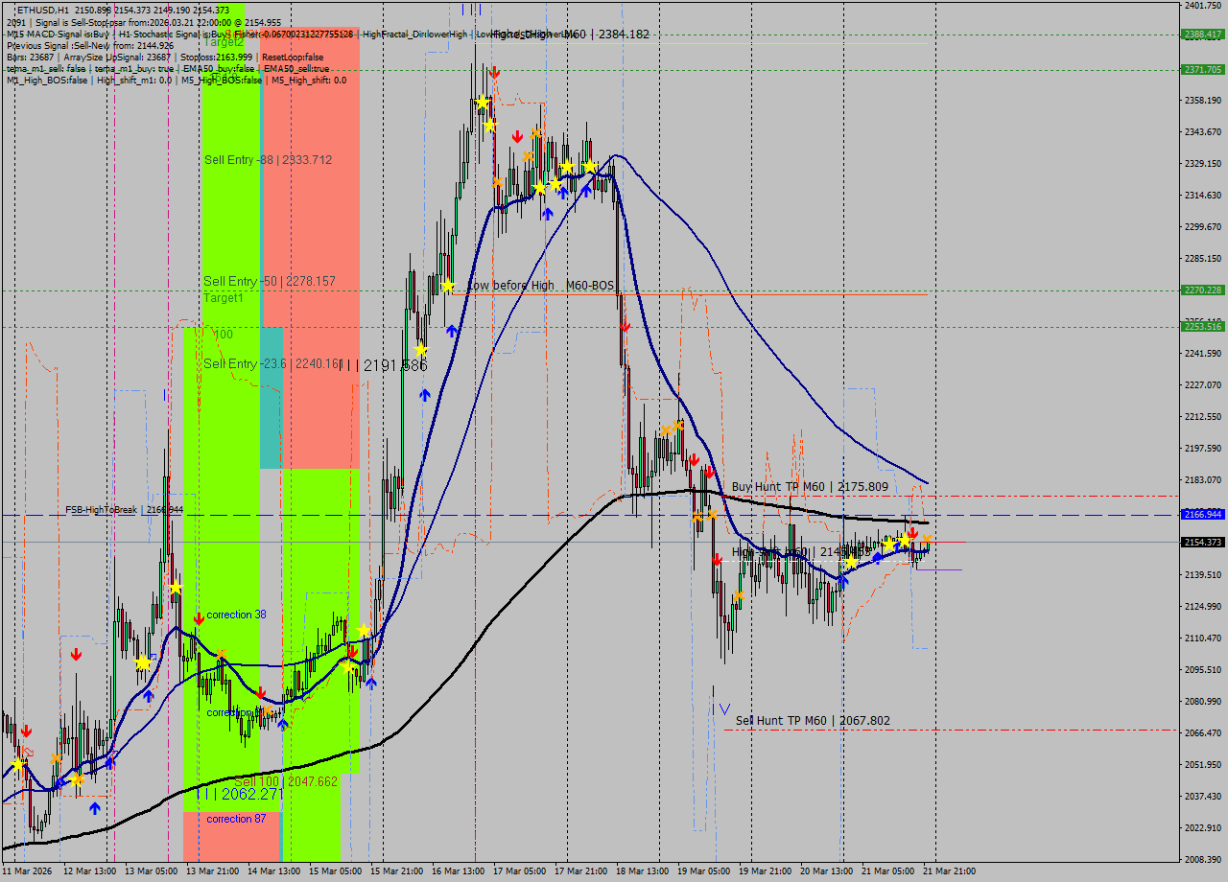Select the blue up arrow at the 13 Mar low
The width and height of the screenshot is (1228, 882).
tap(94, 808)
